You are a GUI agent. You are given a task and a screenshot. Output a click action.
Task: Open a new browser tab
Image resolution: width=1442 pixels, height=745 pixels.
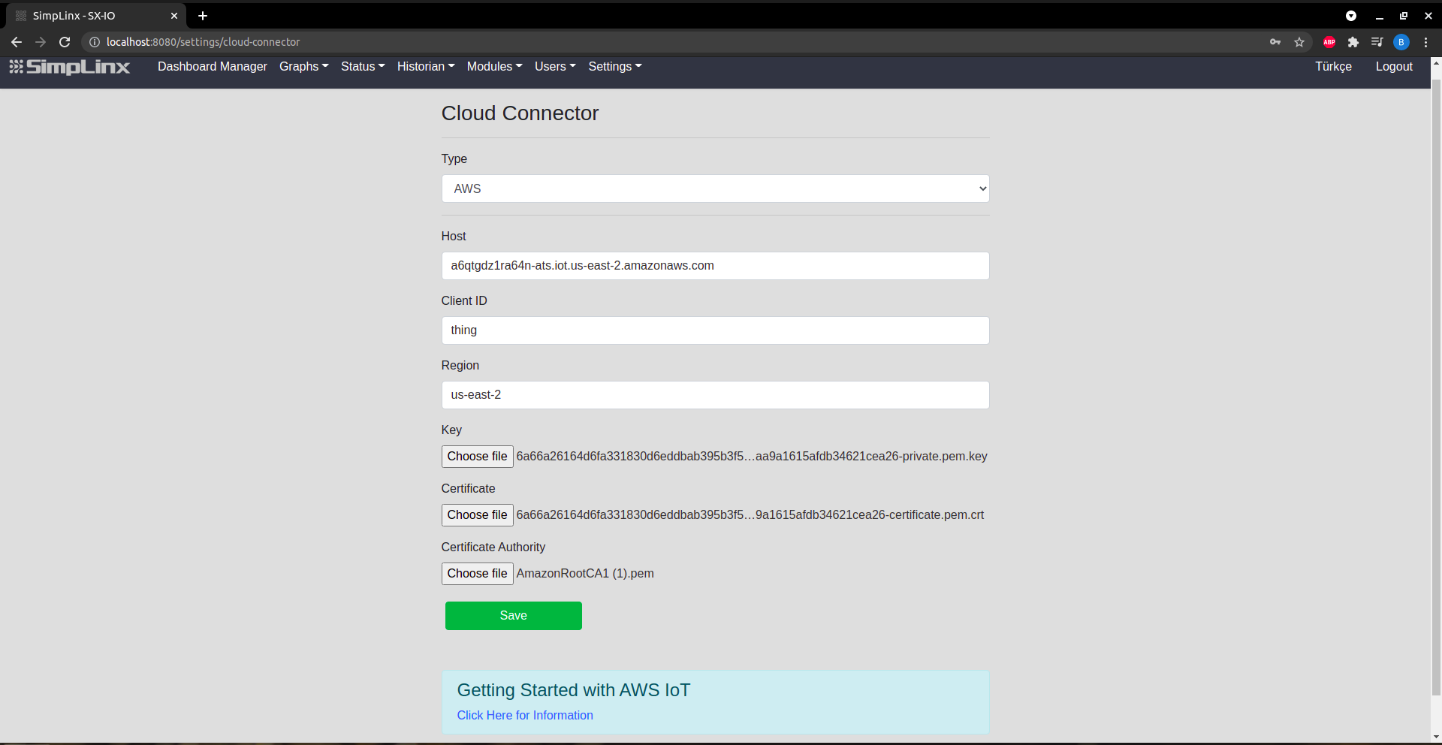pyautogui.click(x=203, y=16)
